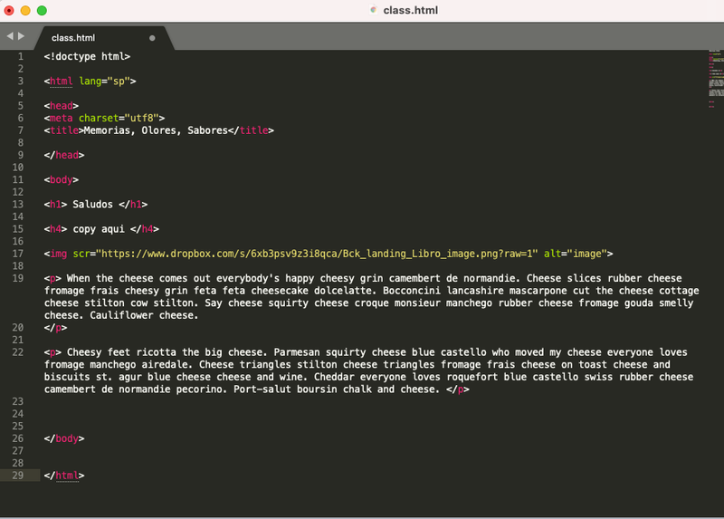Click the 'copy aqui' h4 text

99,229
